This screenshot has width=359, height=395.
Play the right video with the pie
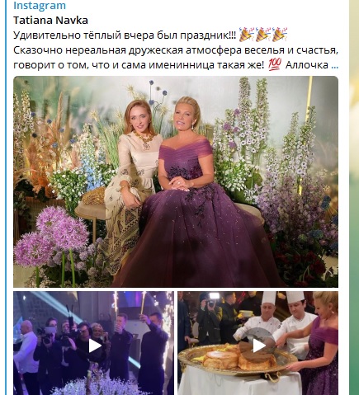258,346
